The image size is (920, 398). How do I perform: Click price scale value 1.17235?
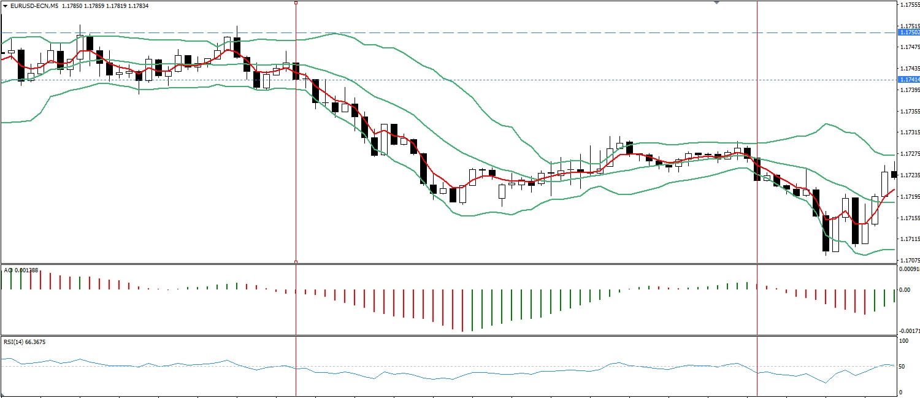click(x=910, y=175)
